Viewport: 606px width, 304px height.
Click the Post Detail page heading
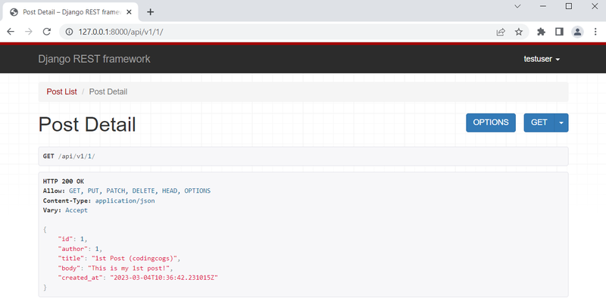pyautogui.click(x=87, y=125)
